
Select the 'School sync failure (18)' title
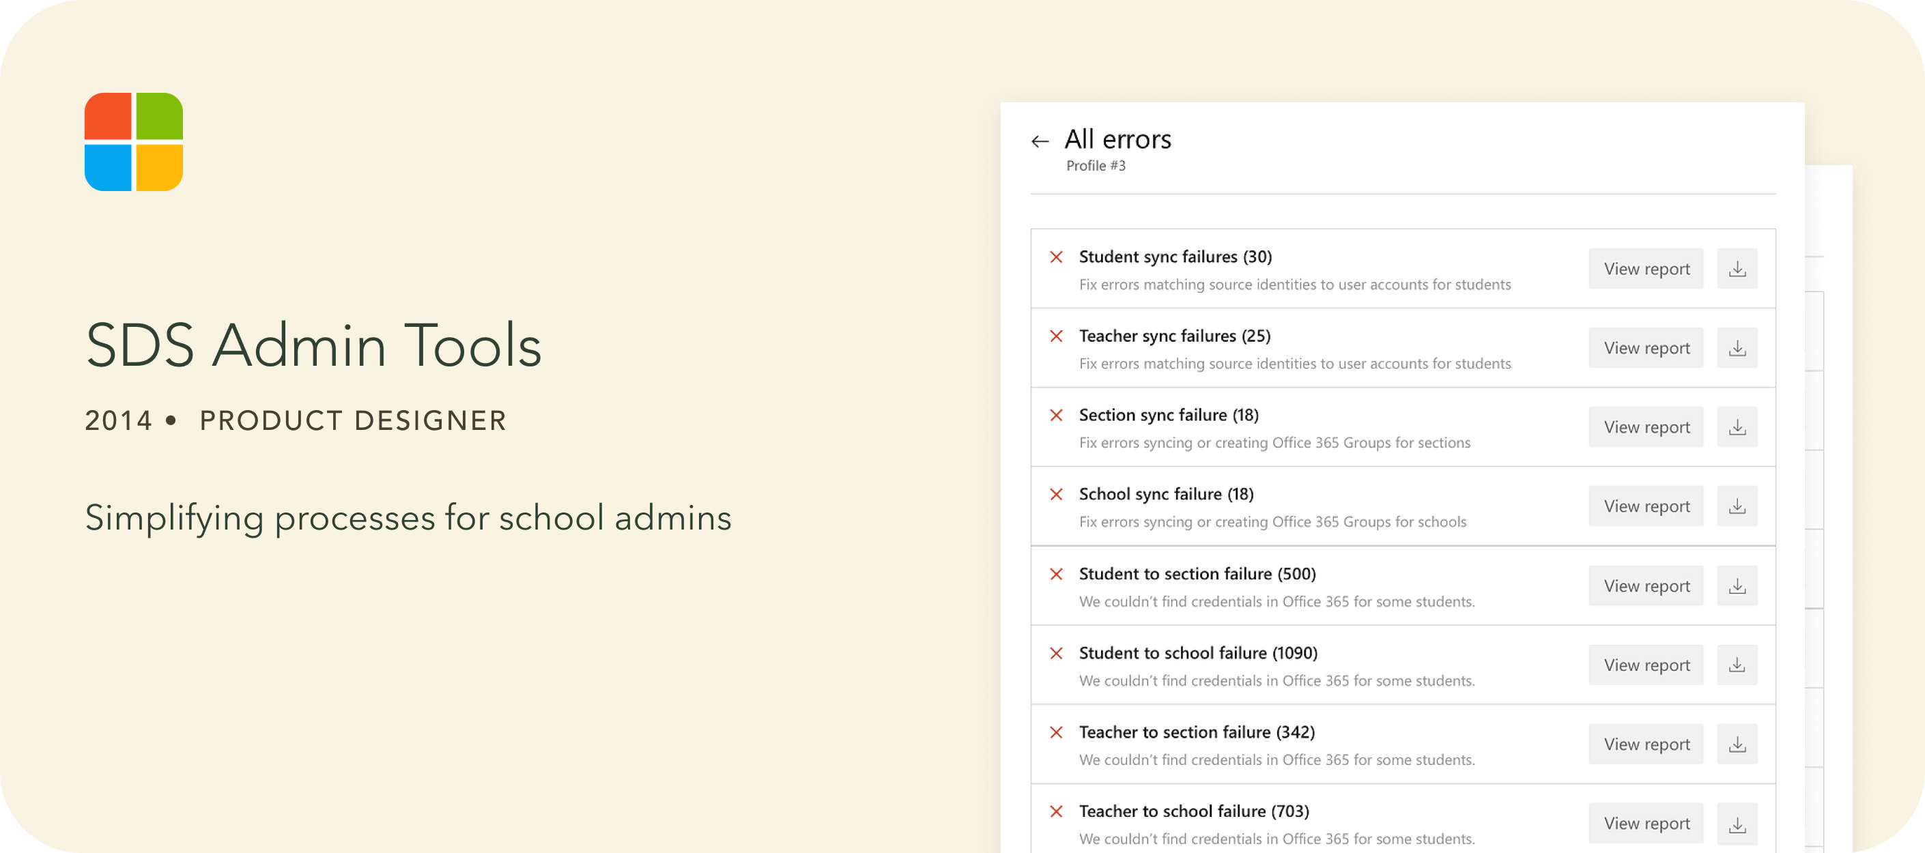(x=1166, y=495)
